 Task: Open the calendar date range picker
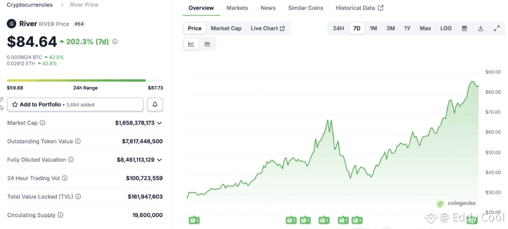pyautogui.click(x=464, y=29)
